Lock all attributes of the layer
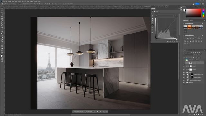206x116 pixels. pos(193,57)
